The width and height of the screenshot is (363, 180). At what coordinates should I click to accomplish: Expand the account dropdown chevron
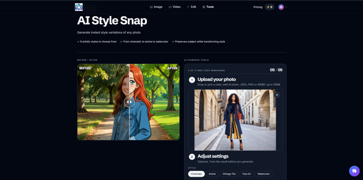click(x=286, y=7)
